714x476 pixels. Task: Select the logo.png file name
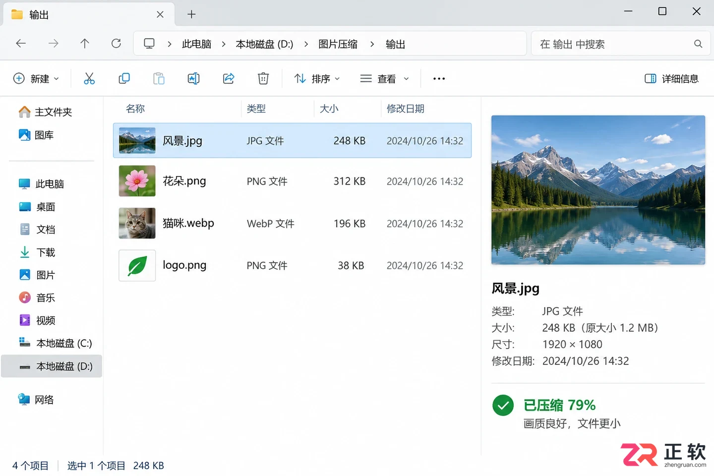[x=184, y=265]
